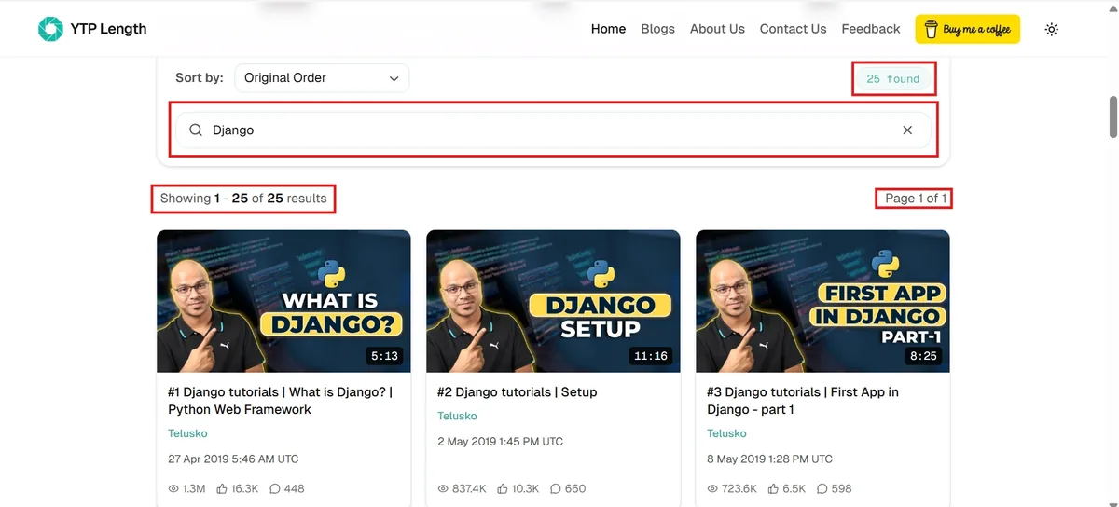Viewport: 1119px width, 507px height.
Task: Click the likes thumb icon beside 16.3K
Action: click(x=222, y=488)
